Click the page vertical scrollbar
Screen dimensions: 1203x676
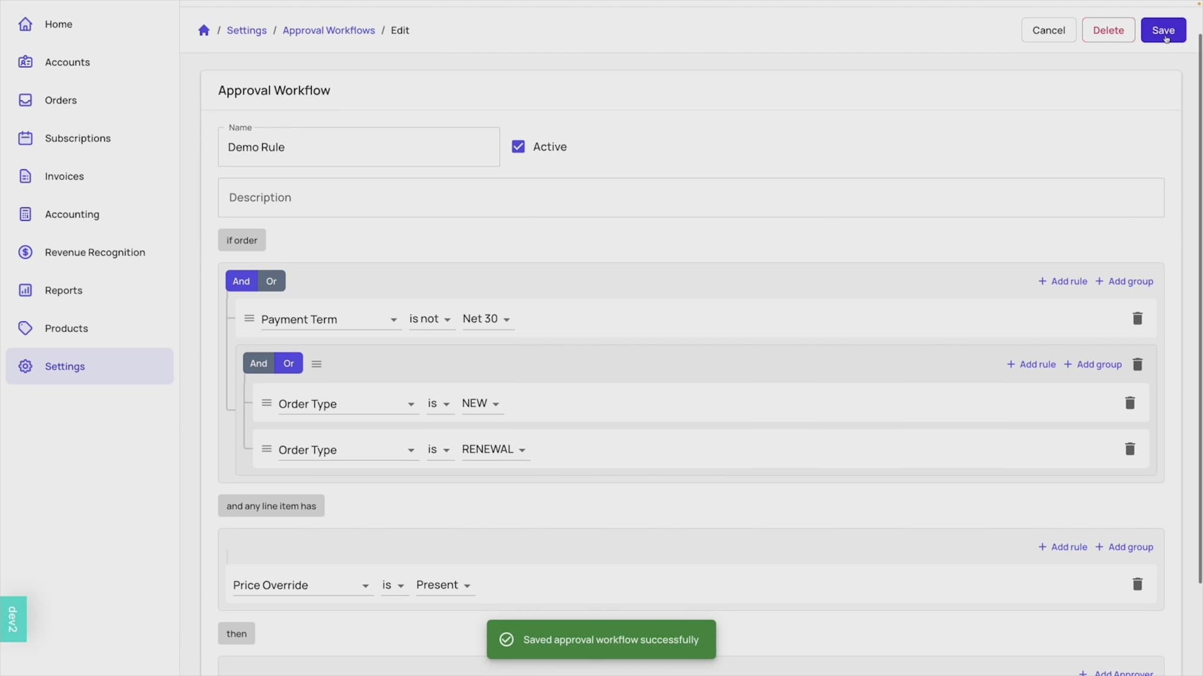[x=1199, y=305]
